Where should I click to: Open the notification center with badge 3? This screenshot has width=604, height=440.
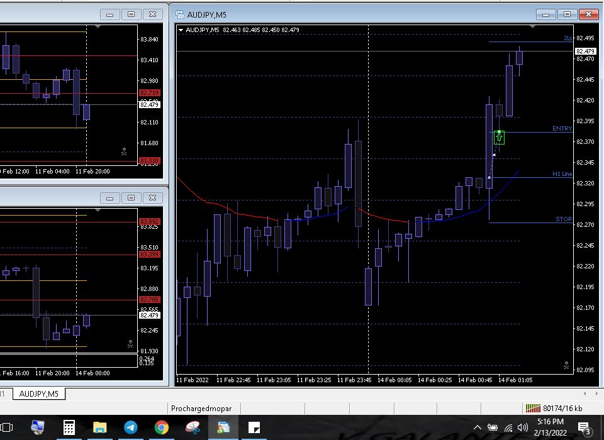point(583,428)
